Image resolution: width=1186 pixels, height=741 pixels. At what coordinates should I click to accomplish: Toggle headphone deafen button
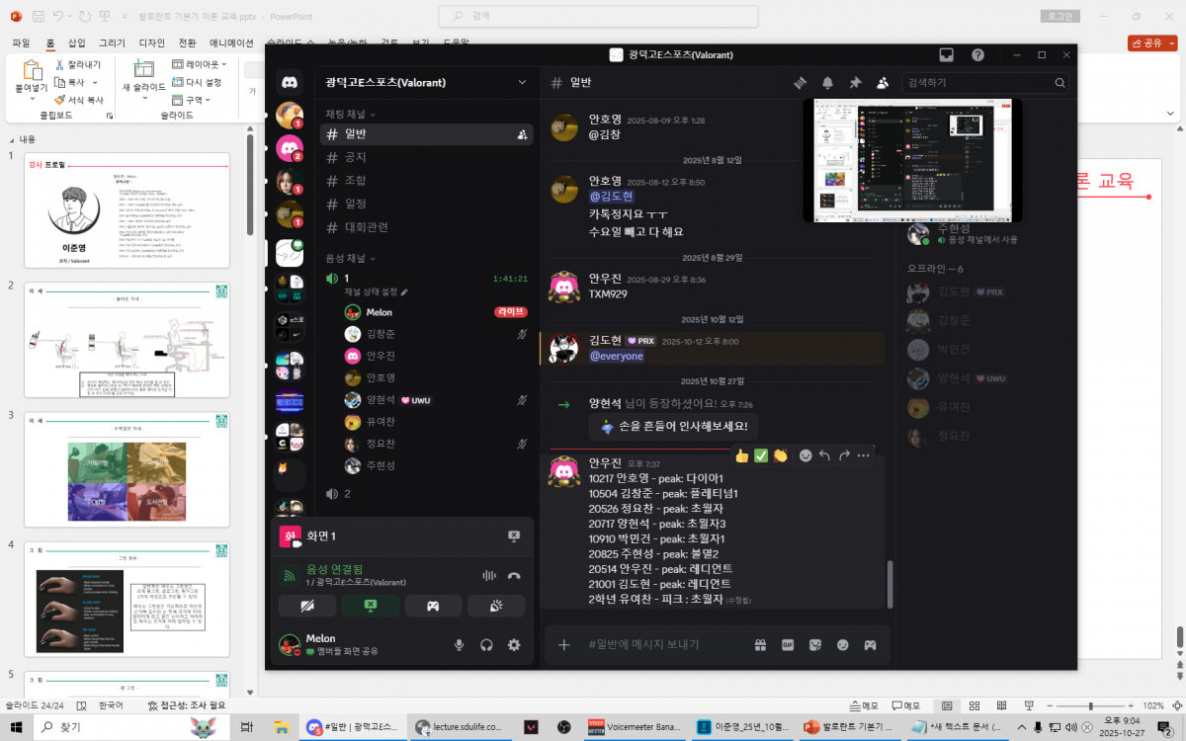pos(486,645)
